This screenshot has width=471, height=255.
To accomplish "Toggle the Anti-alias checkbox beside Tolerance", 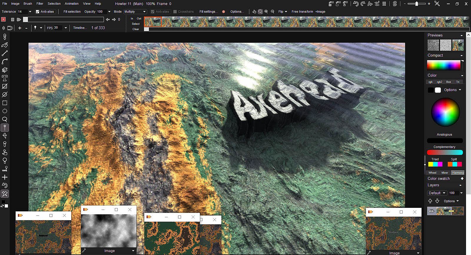I will (x=38, y=11).
